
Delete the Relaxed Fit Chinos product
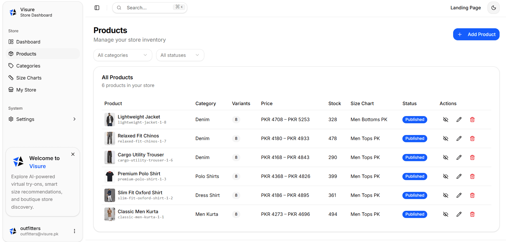click(472, 138)
